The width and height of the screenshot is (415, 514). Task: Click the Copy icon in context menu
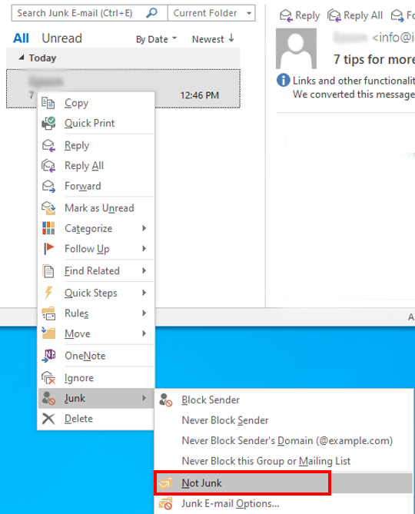(48, 103)
